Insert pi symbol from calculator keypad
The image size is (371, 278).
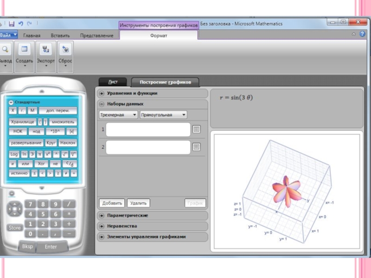40,154
